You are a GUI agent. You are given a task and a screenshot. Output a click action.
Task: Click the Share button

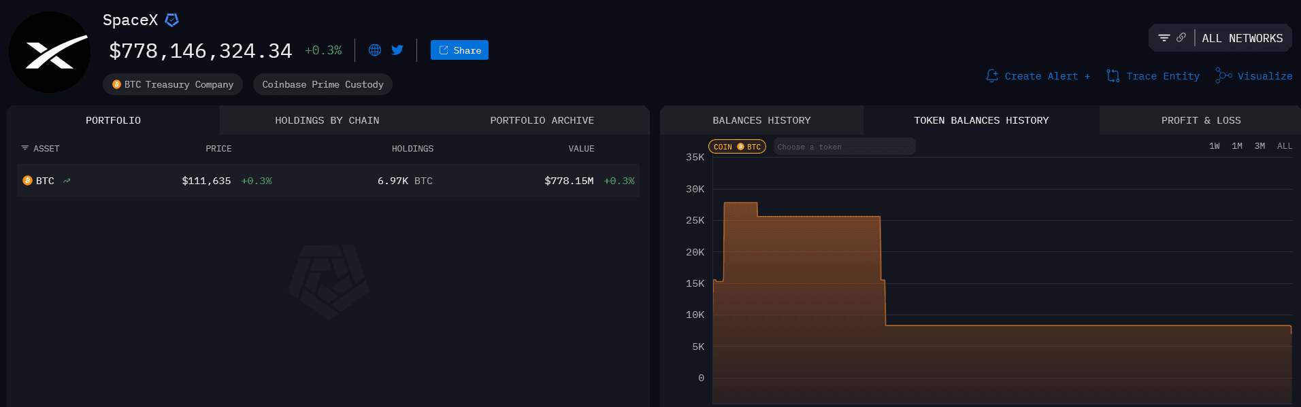[459, 50]
